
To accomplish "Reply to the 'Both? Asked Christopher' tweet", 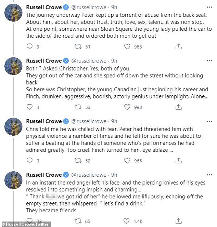I will [29, 107].
